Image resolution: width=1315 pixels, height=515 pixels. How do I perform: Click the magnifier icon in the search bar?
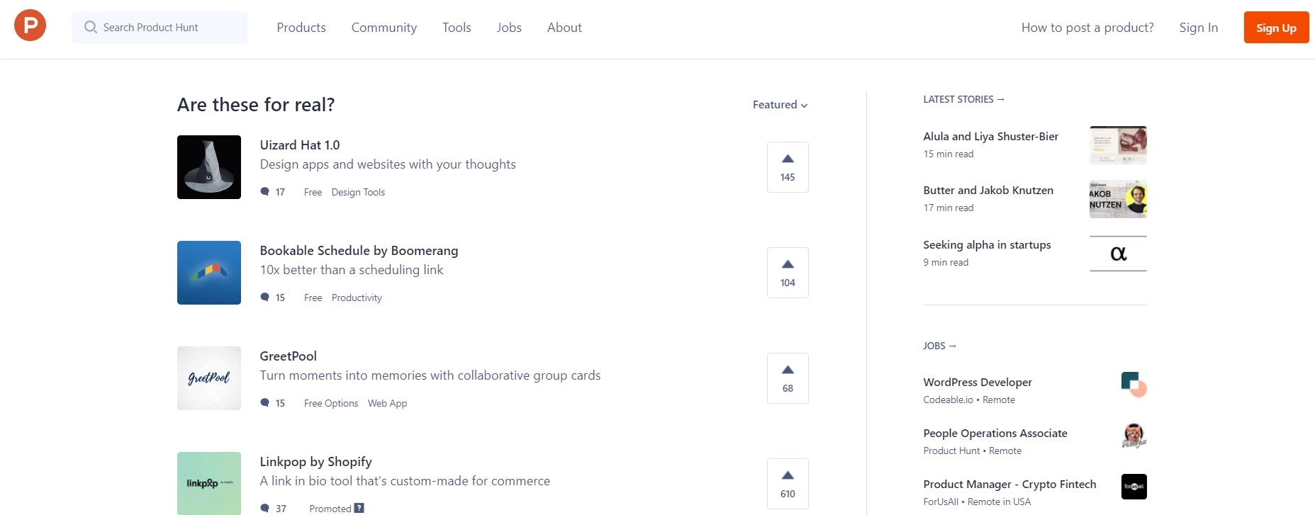pos(90,27)
